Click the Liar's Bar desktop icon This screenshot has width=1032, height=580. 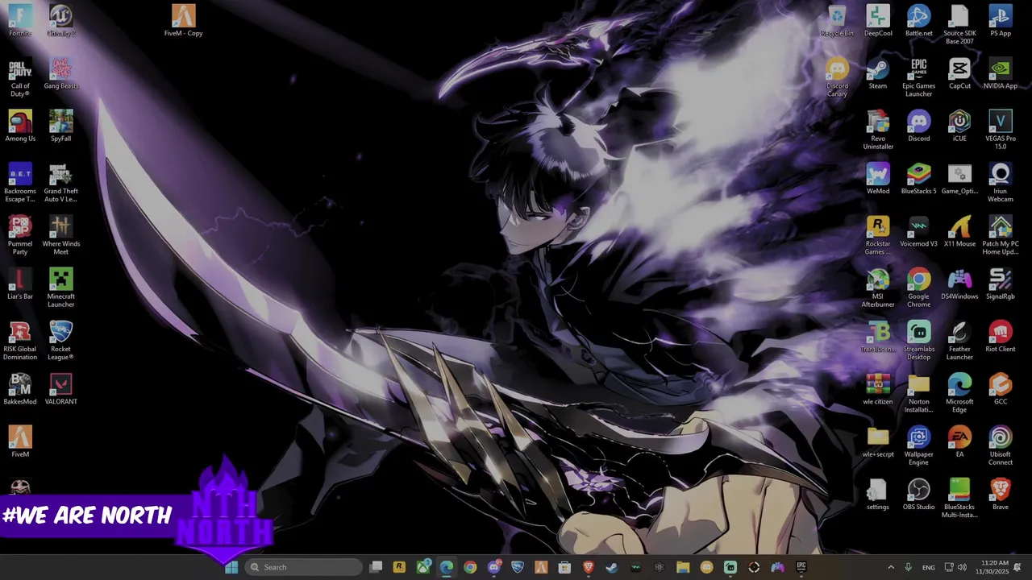(20, 284)
